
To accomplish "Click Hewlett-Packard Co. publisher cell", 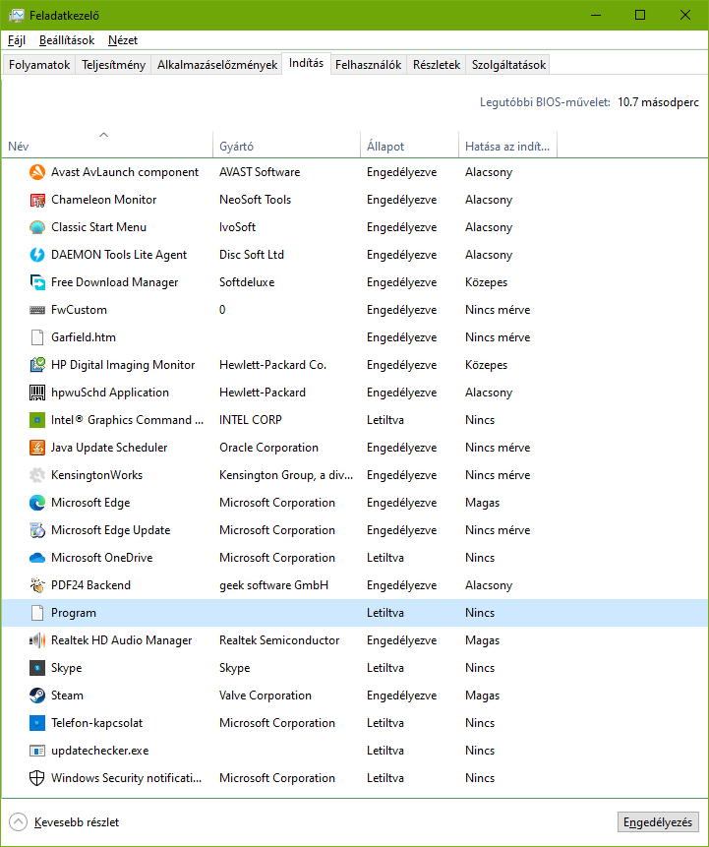I will click(x=272, y=365).
